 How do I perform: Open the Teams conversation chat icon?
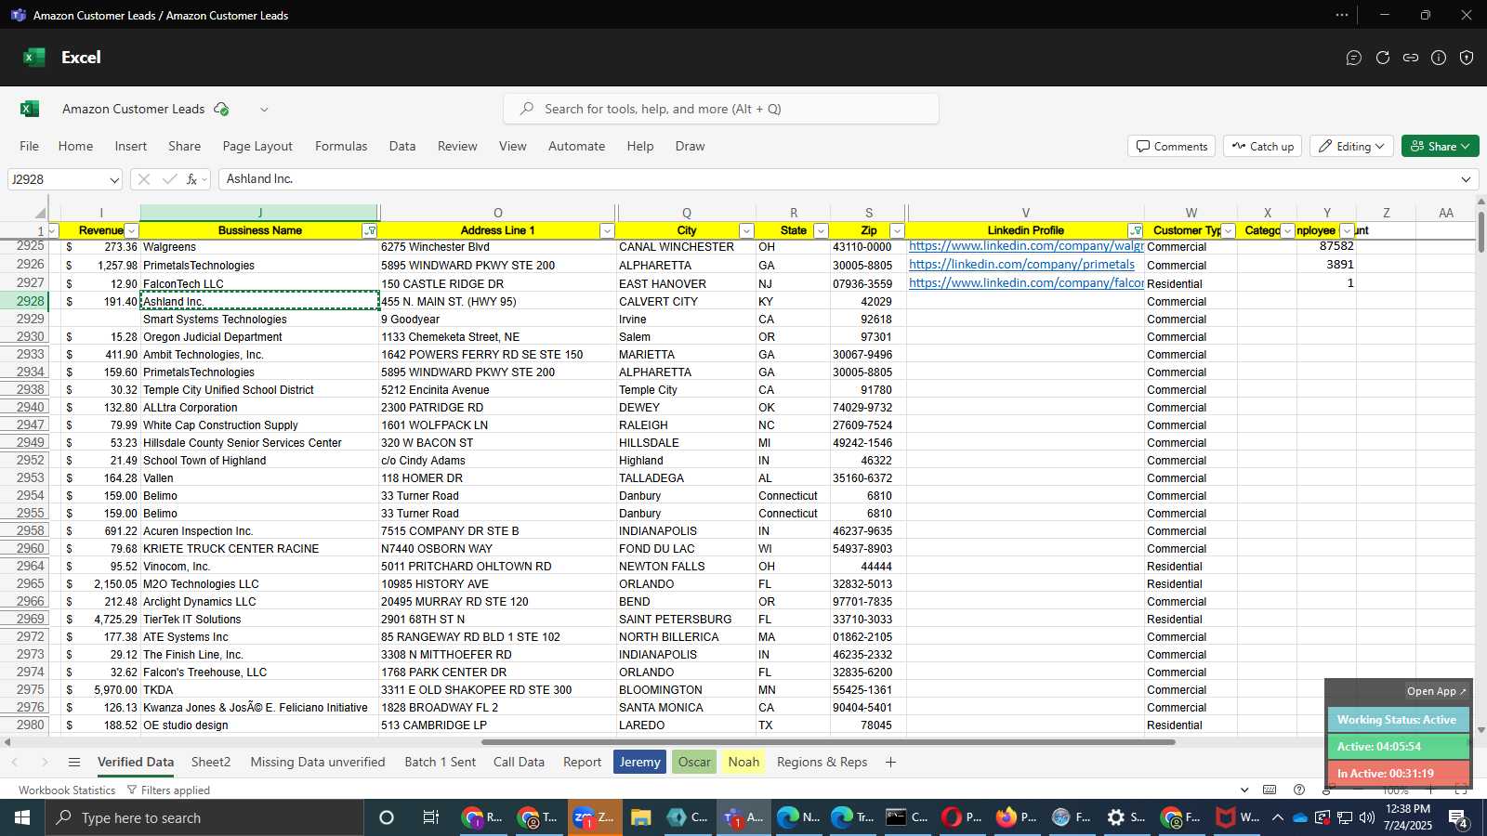point(1354,58)
